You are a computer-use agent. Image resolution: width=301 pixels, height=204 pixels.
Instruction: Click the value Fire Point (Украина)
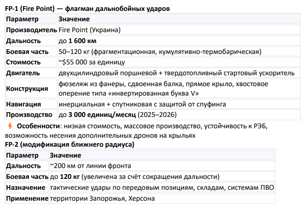90,30
